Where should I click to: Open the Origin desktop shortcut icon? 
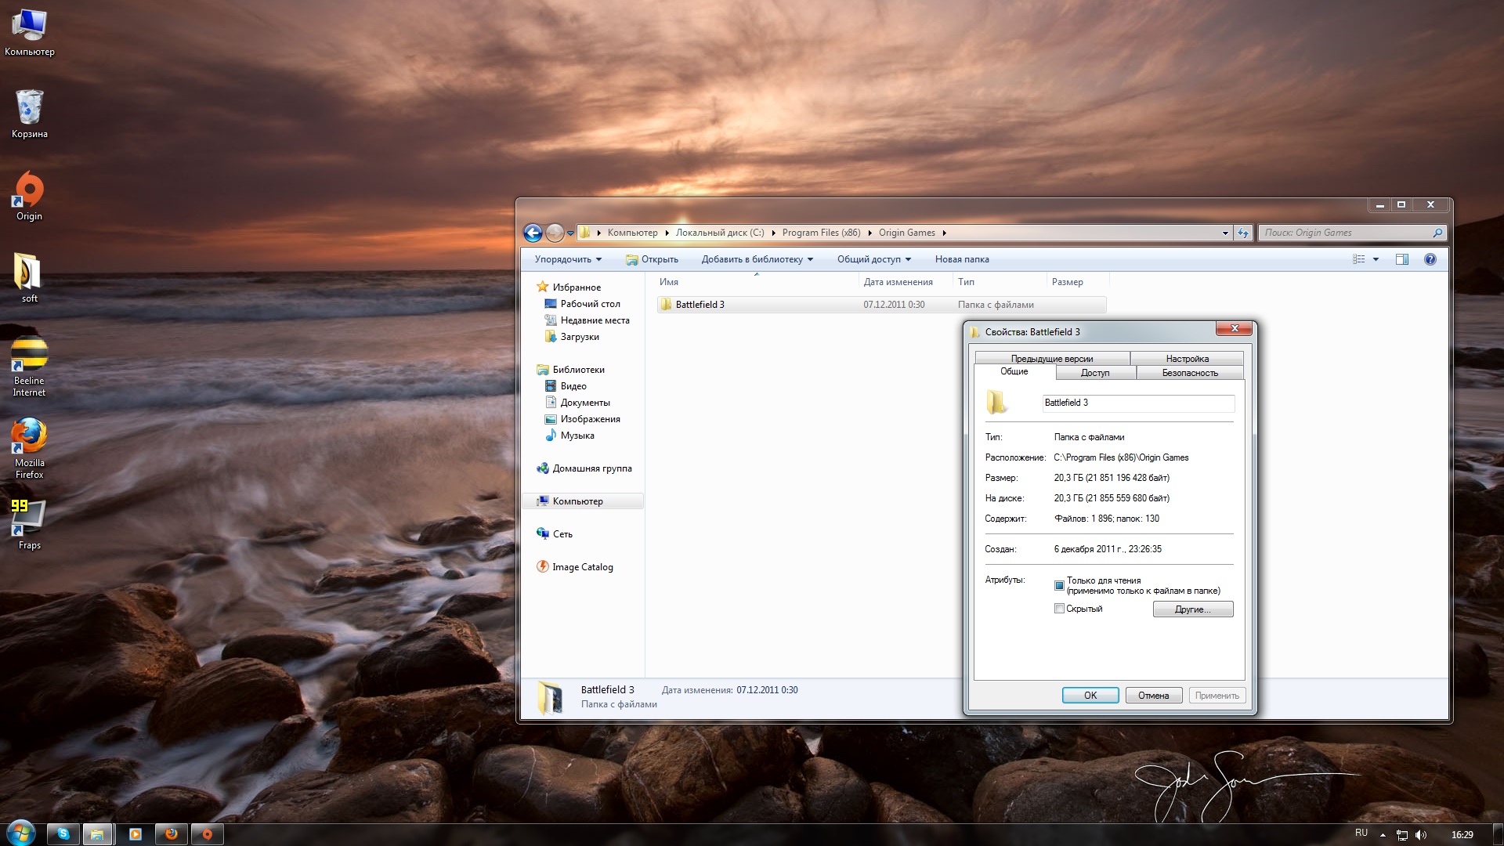coord(29,191)
